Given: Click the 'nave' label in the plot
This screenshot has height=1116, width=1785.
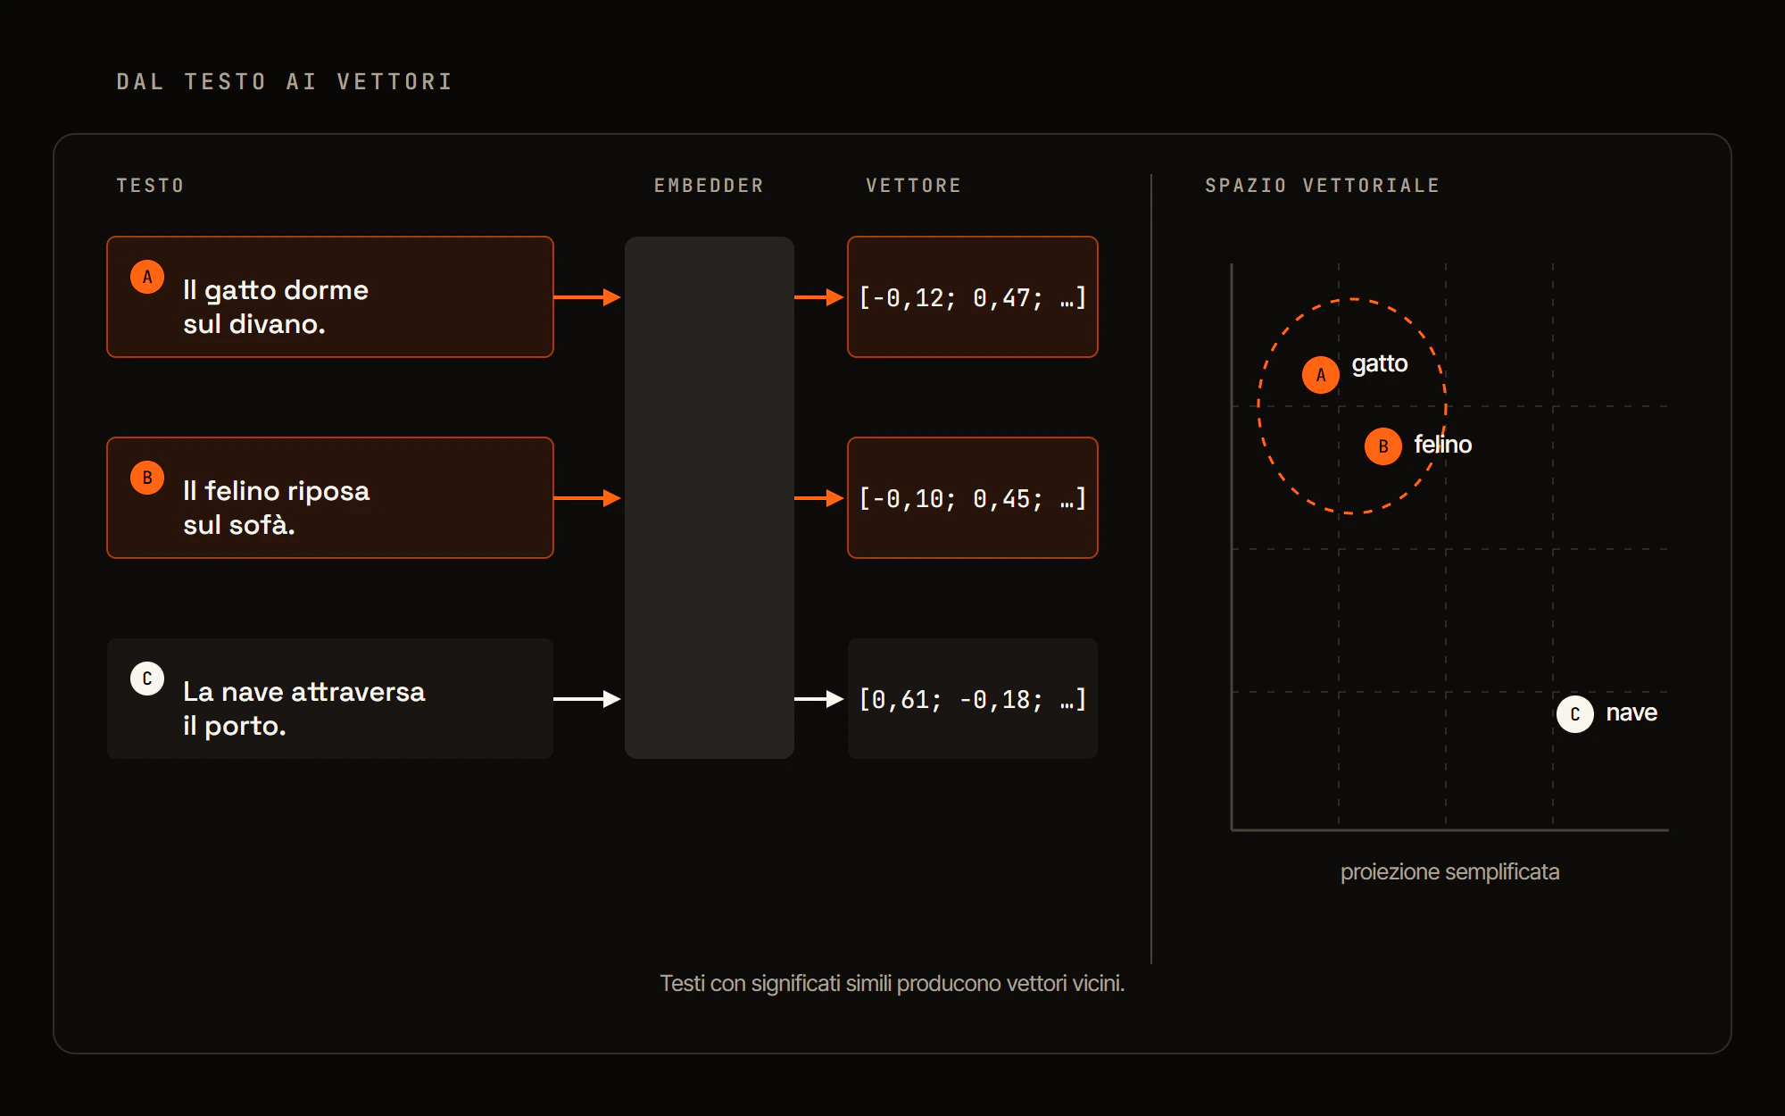Looking at the screenshot, I should click(x=1631, y=712).
